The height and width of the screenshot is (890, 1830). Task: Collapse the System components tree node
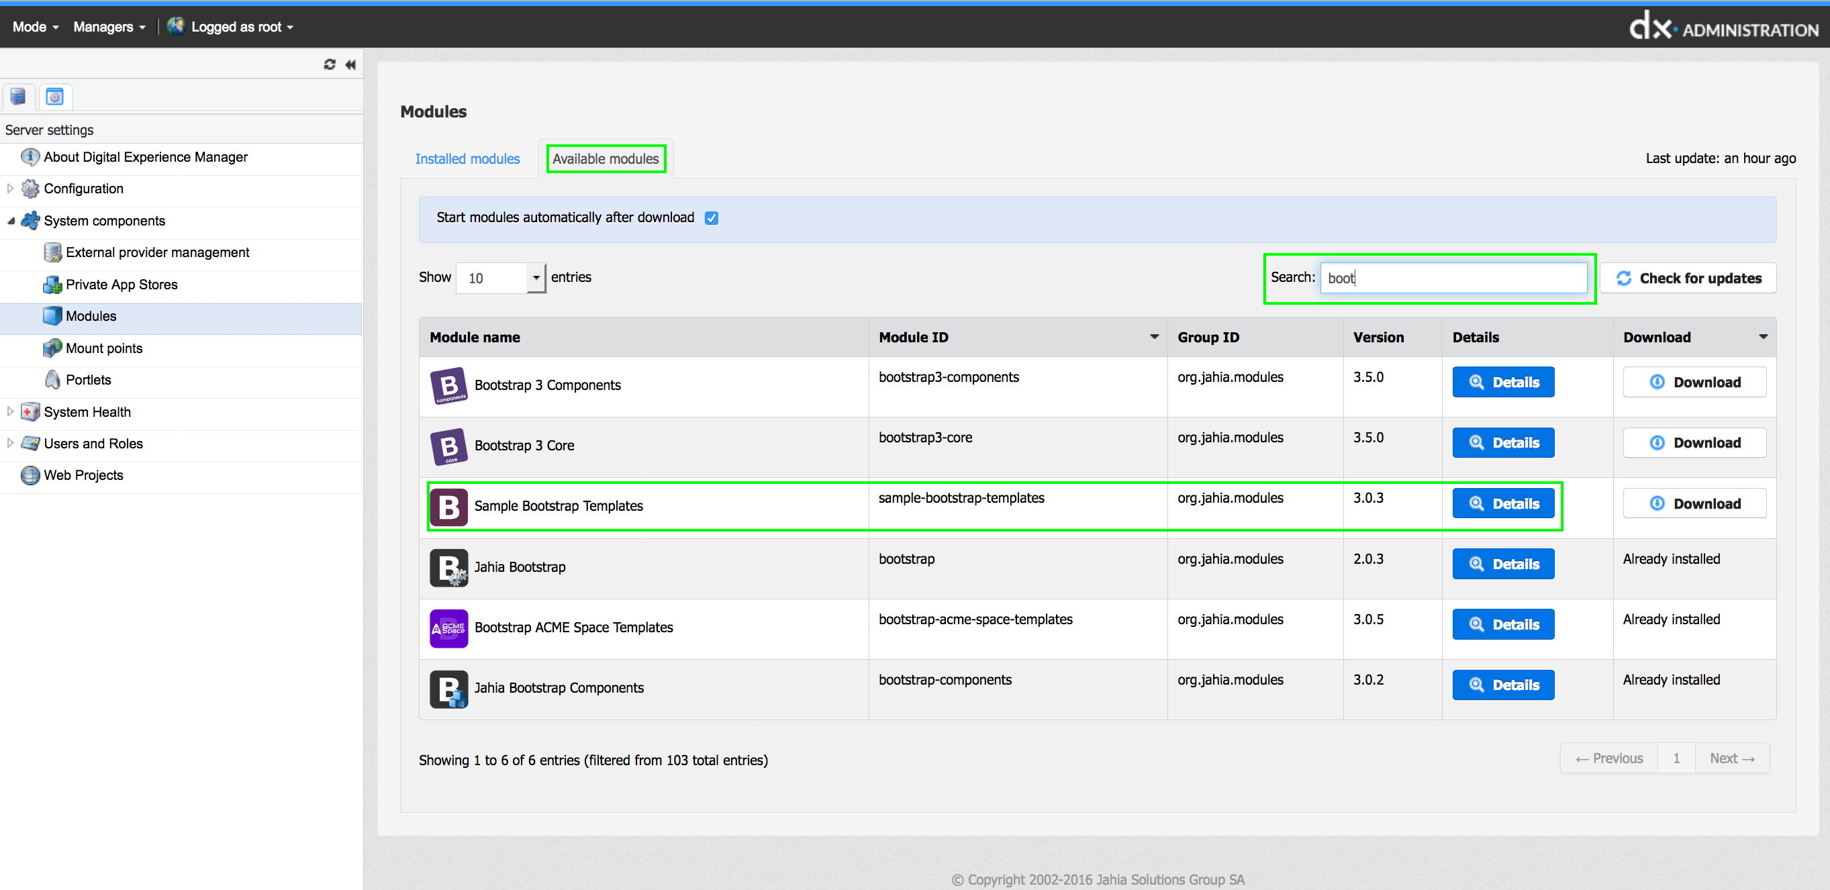pyautogui.click(x=10, y=221)
